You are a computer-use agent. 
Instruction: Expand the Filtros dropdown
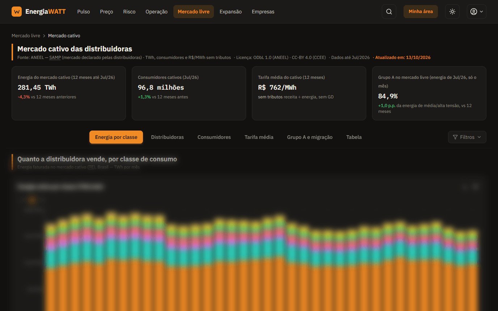(x=467, y=137)
